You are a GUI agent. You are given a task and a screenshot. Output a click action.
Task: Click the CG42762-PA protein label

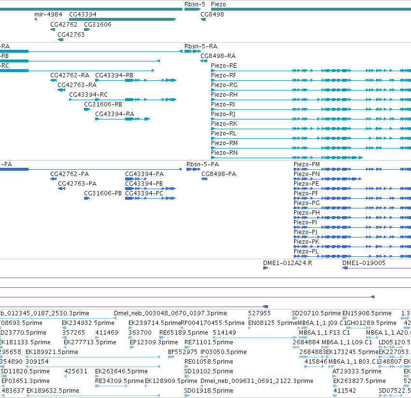point(70,174)
